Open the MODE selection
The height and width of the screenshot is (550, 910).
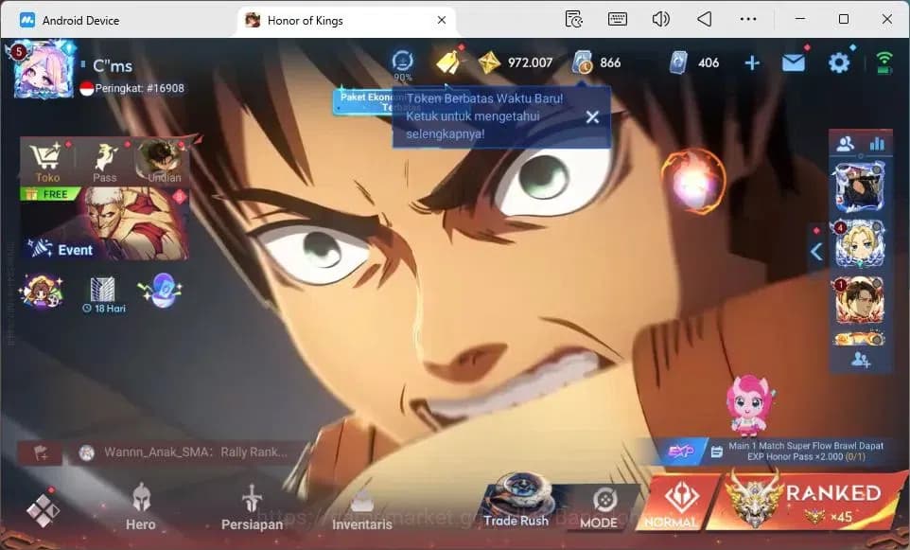tap(600, 508)
